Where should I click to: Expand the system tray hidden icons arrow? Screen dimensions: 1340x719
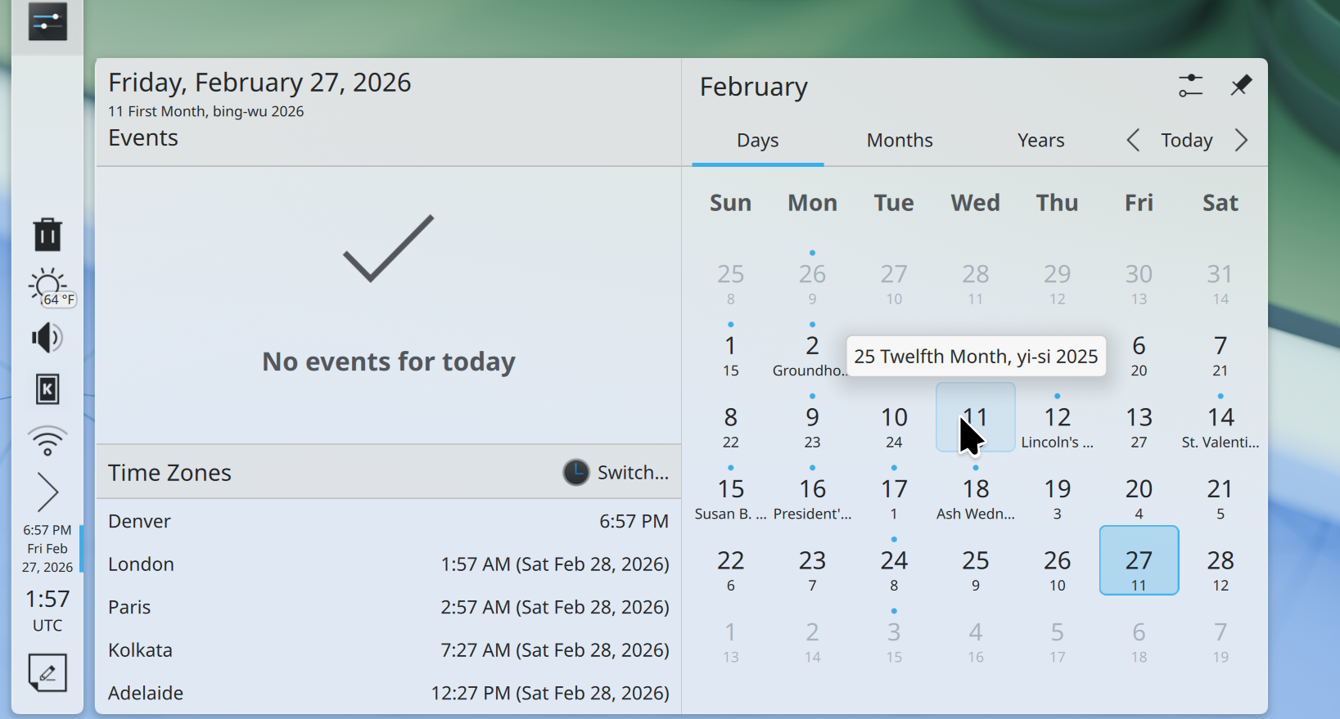pos(47,492)
